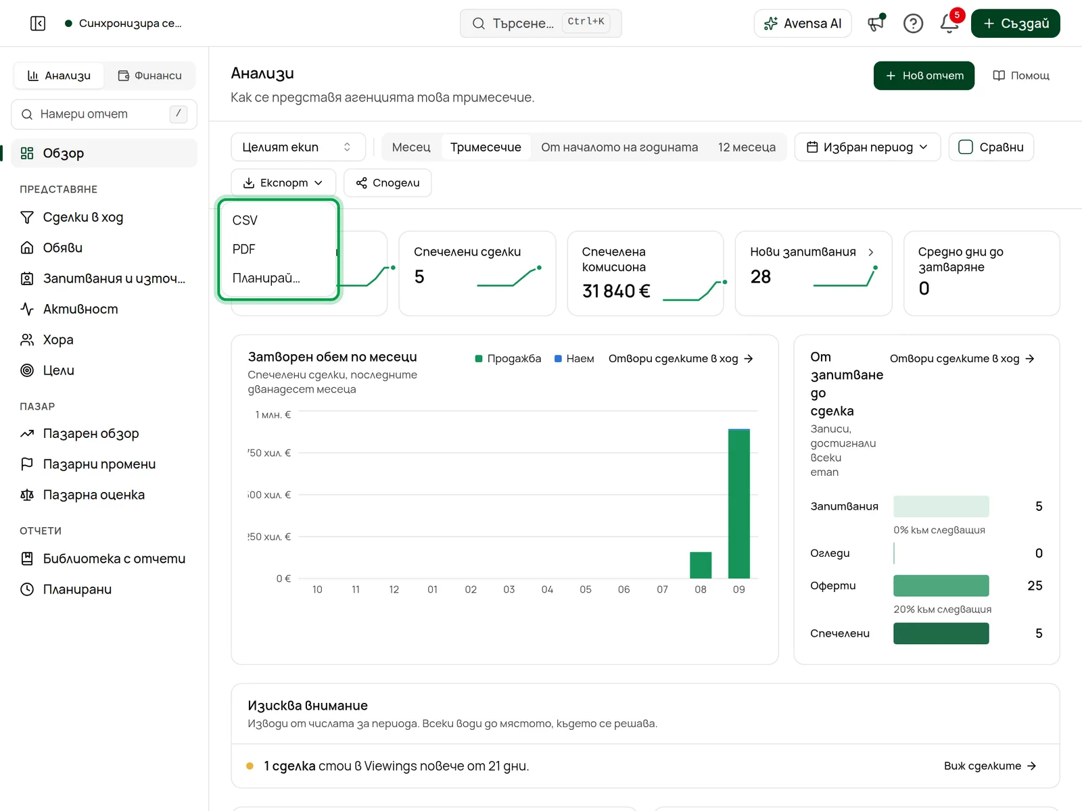Open the announcements megaphone icon
This screenshot has width=1082, height=811.
coord(876,24)
